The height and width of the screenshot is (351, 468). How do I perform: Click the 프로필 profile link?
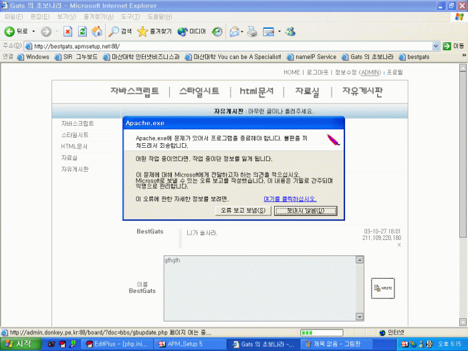(x=394, y=72)
